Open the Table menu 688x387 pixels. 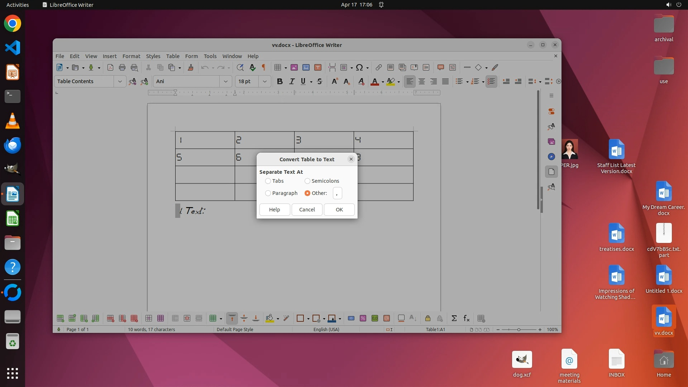pos(173,56)
